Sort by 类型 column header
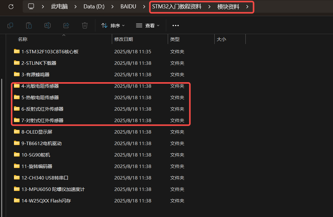The height and width of the screenshot is (217, 333). pos(175,39)
